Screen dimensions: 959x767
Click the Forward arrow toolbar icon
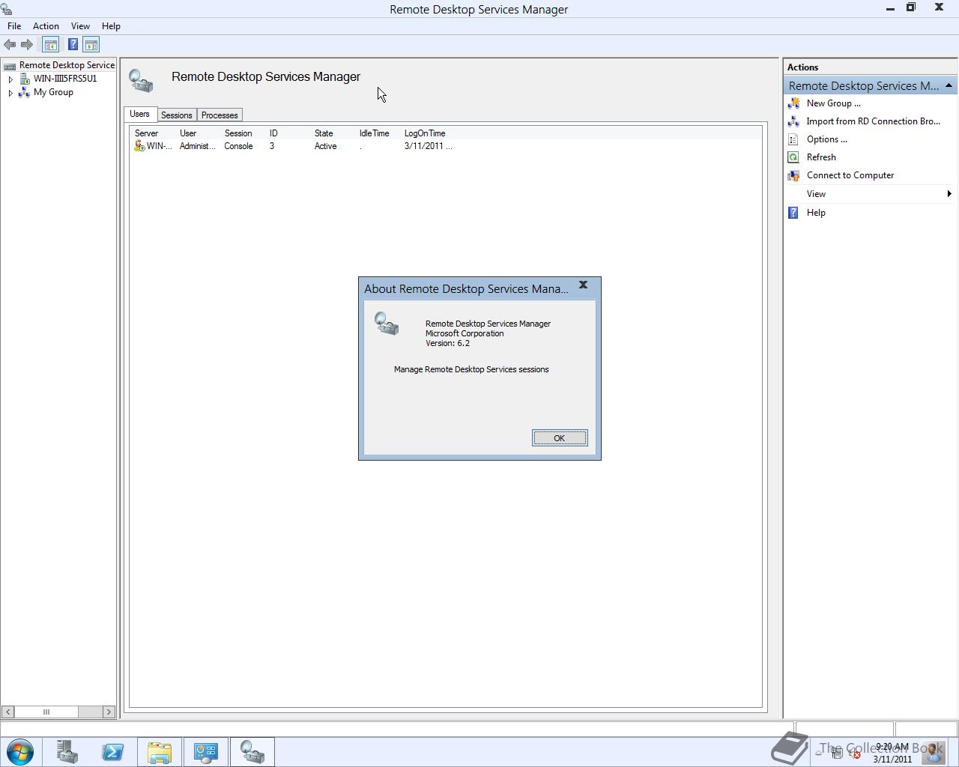27,45
